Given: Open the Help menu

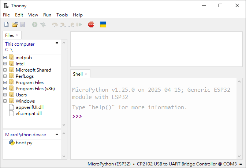Looking at the screenshot, I should [78, 15].
